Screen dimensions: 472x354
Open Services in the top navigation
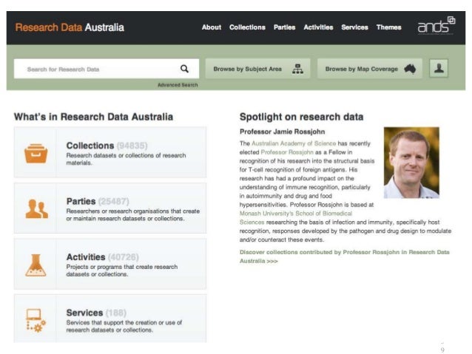[354, 27]
